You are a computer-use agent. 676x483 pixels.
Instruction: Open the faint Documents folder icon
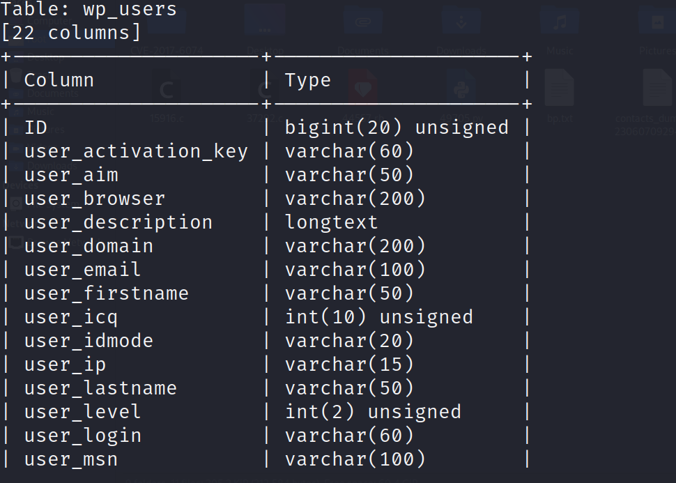[363, 24]
